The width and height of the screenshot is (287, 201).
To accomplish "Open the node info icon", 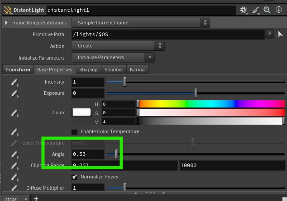I will click(279, 9).
